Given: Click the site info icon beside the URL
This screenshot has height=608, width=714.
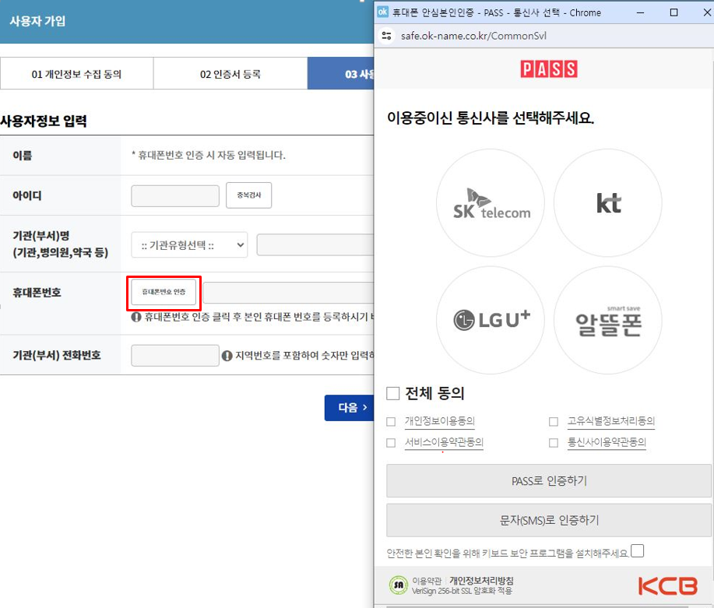Looking at the screenshot, I should [x=387, y=36].
